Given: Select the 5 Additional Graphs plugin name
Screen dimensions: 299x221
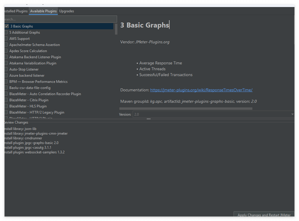Looking at the screenshot, I should coord(25,32).
